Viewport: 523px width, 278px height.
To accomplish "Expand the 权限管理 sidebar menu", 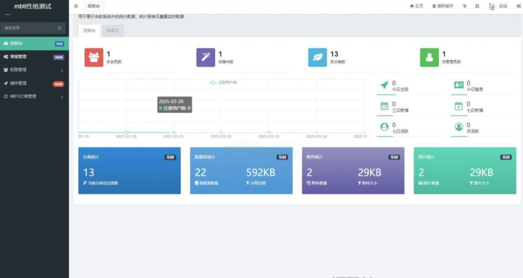I will click(34, 70).
